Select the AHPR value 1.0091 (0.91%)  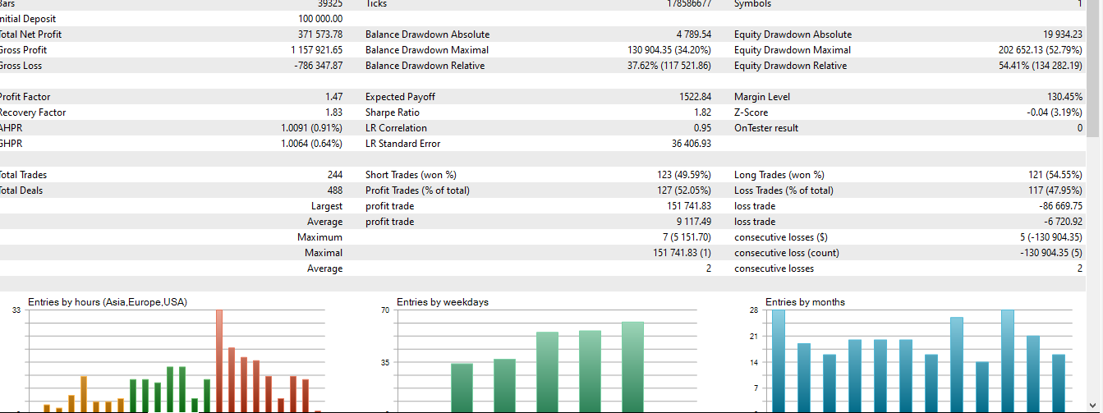[x=312, y=128]
